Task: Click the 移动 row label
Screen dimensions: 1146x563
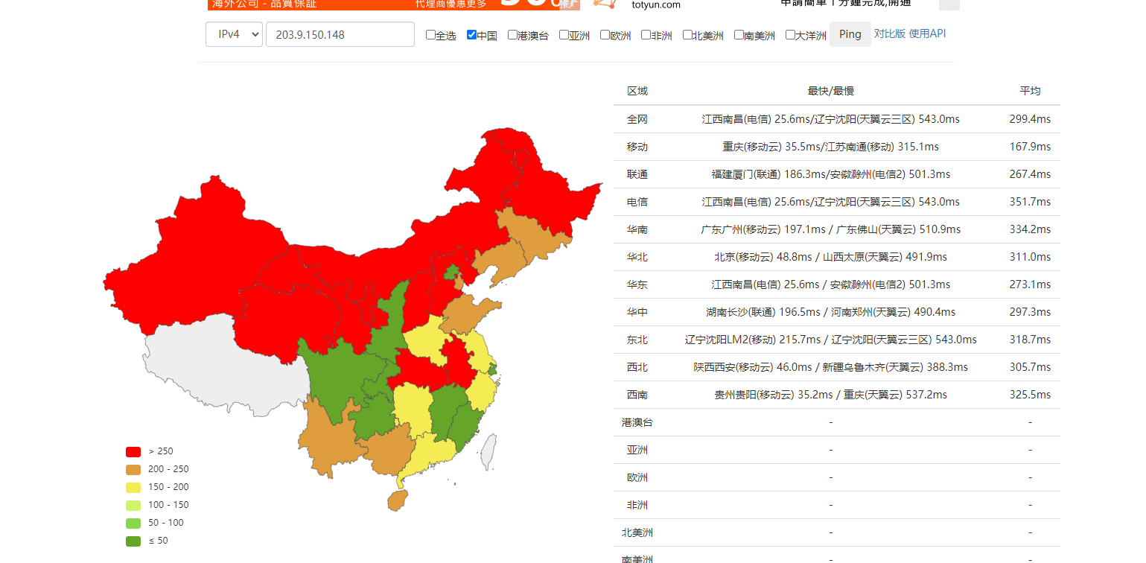Action: click(637, 147)
